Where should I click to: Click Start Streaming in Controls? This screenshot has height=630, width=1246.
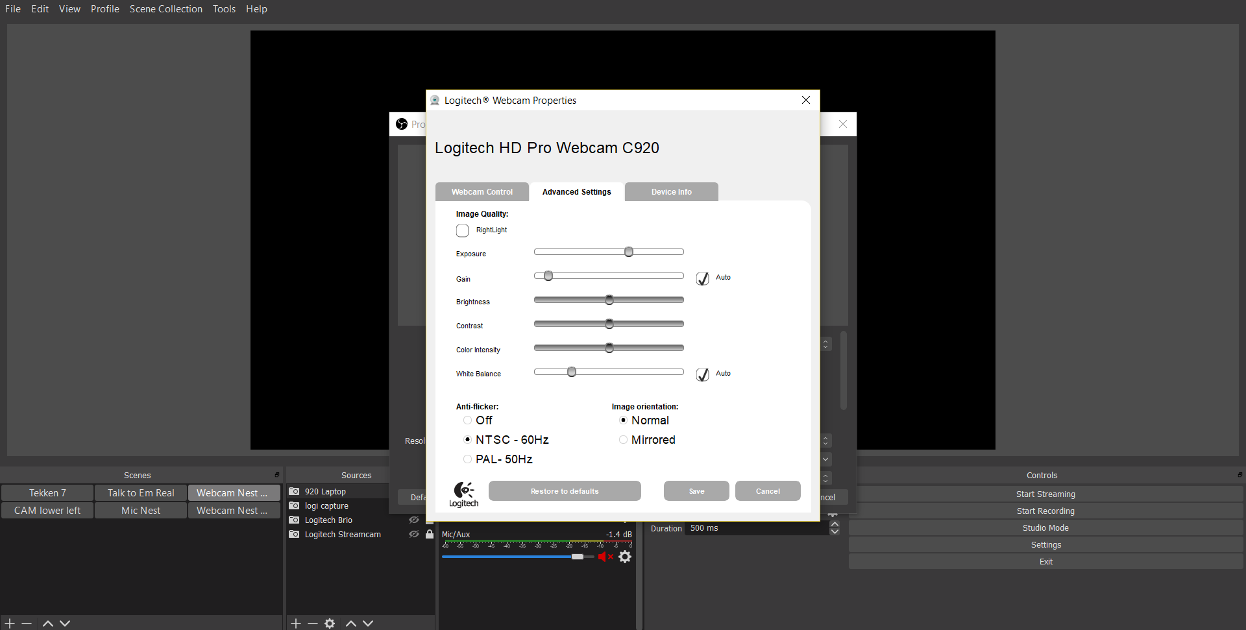tap(1045, 494)
